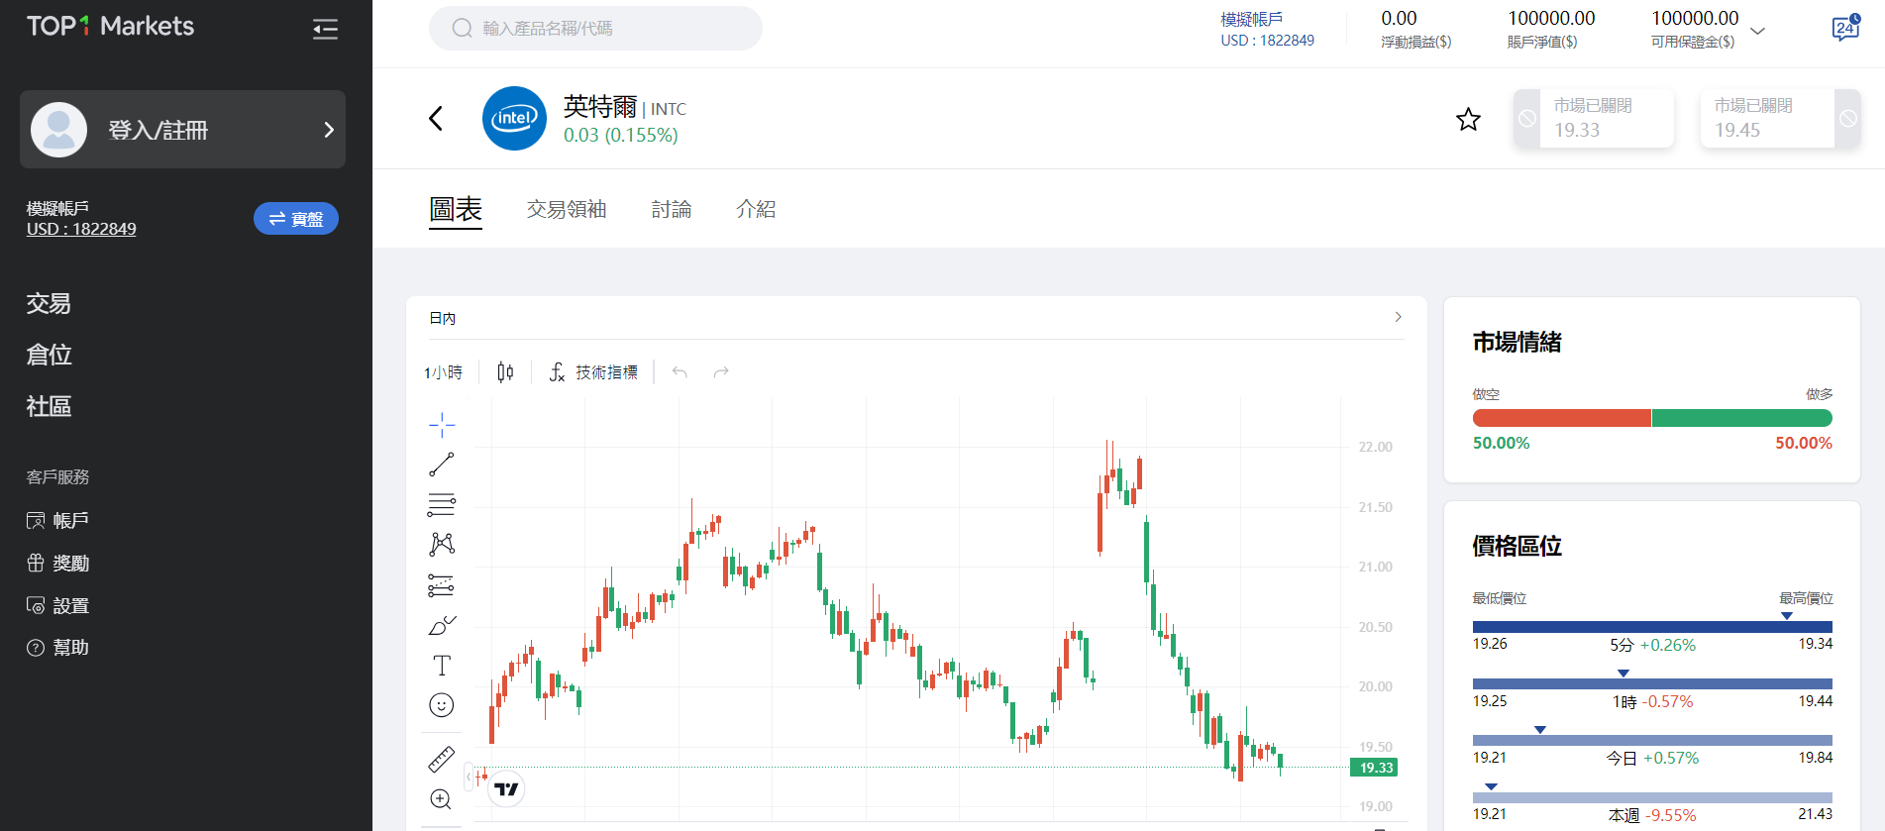The height and width of the screenshot is (831, 1885).
Task: Click the 實盤 switch account button
Action: (x=295, y=218)
